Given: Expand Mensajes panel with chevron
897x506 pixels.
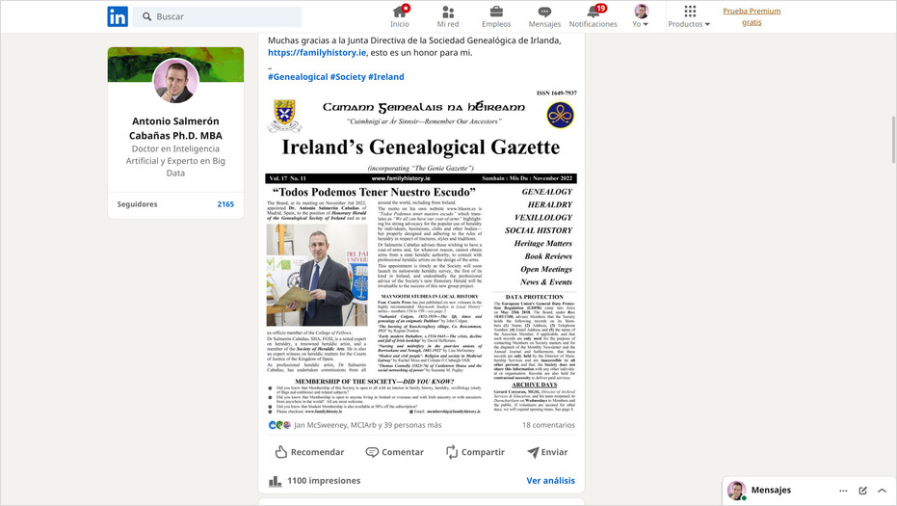Looking at the screenshot, I should (x=883, y=491).
